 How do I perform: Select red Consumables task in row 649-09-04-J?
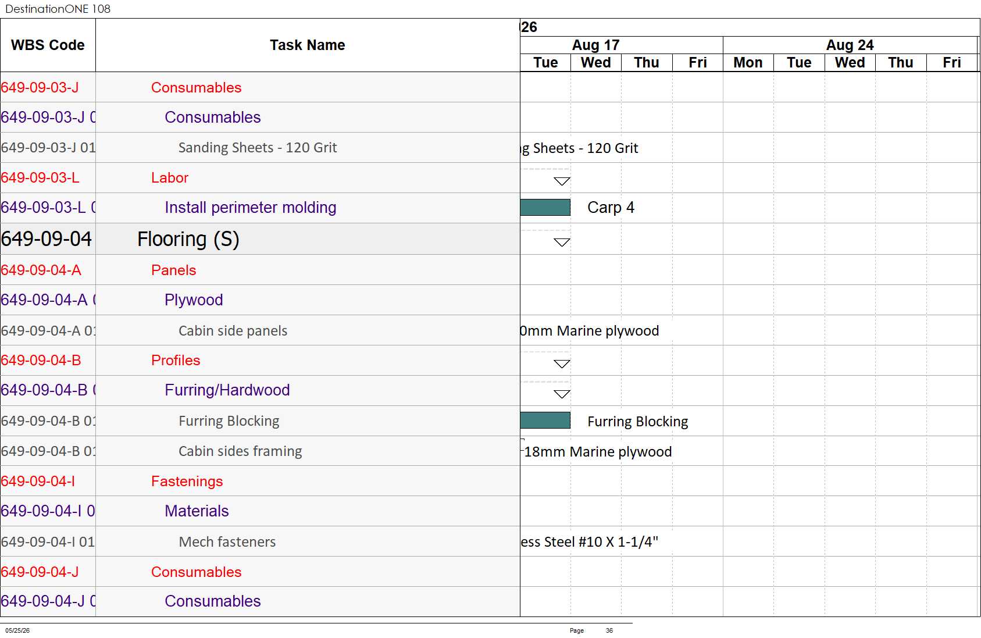(197, 572)
